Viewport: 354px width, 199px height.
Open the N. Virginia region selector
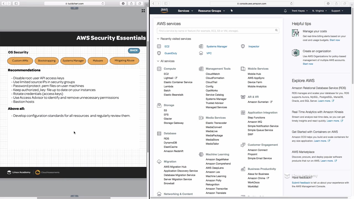click(x=319, y=11)
